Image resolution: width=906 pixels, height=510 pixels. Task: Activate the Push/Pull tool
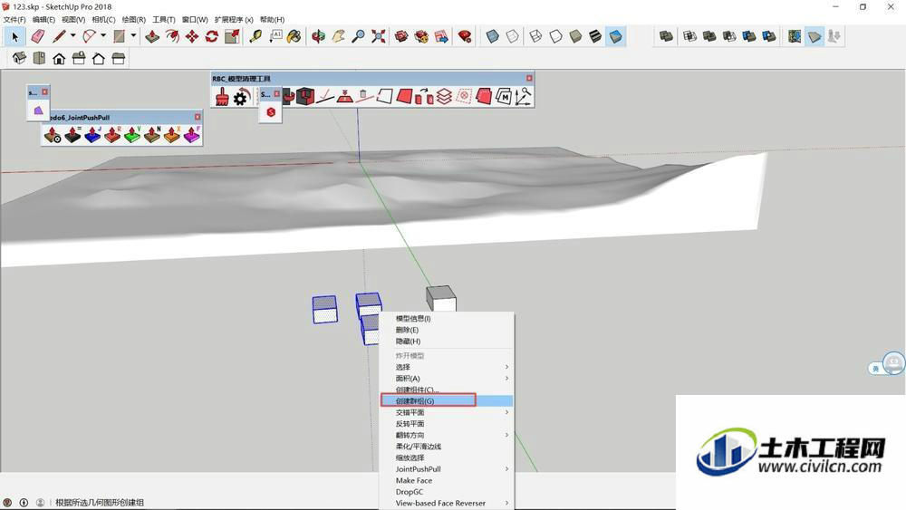click(x=152, y=36)
